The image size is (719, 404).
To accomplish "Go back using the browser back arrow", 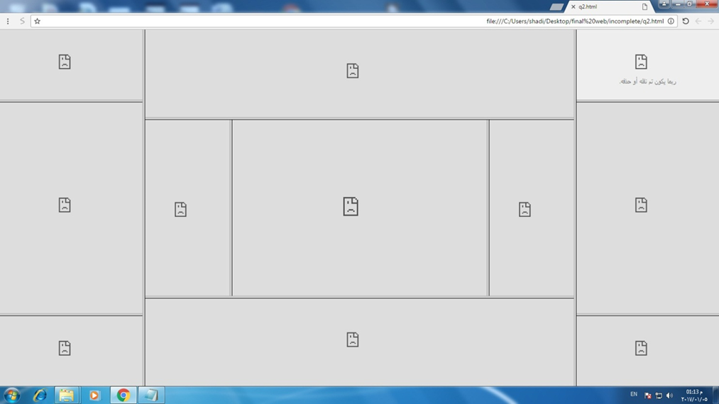I will coord(698,21).
